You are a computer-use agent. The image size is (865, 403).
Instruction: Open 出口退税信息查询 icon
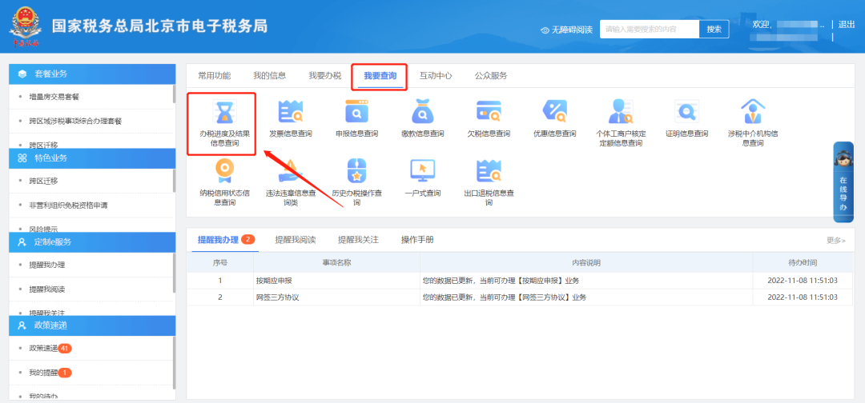pyautogui.click(x=489, y=171)
